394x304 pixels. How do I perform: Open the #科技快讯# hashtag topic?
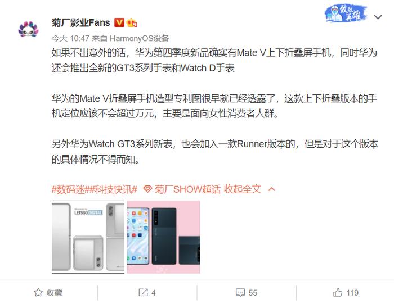coord(111,189)
